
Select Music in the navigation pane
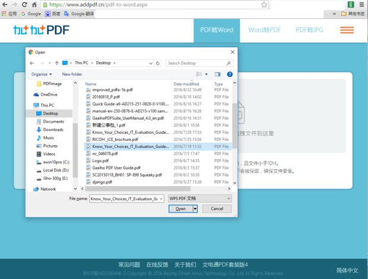45,137
